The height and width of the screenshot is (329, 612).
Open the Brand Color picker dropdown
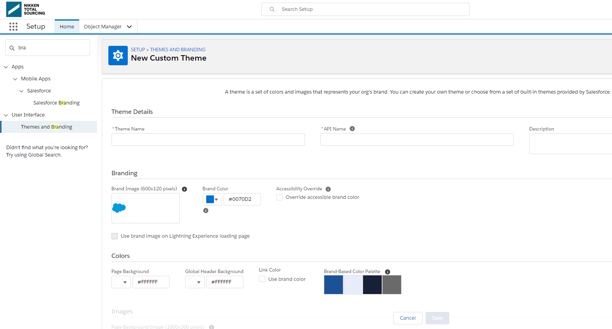click(212, 199)
